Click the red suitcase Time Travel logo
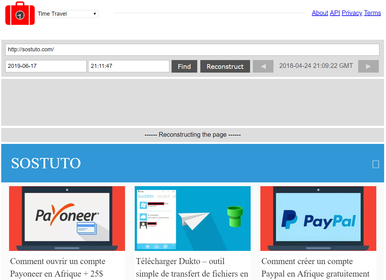This screenshot has width=386, height=280. click(20, 13)
